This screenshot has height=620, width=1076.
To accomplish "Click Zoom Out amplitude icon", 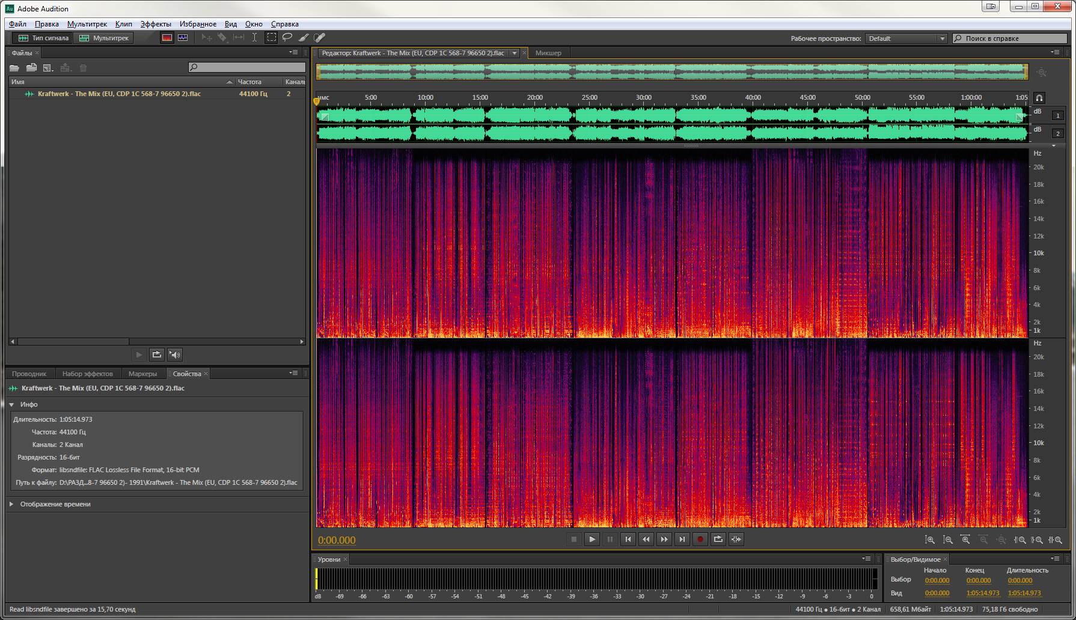I will 948,540.
